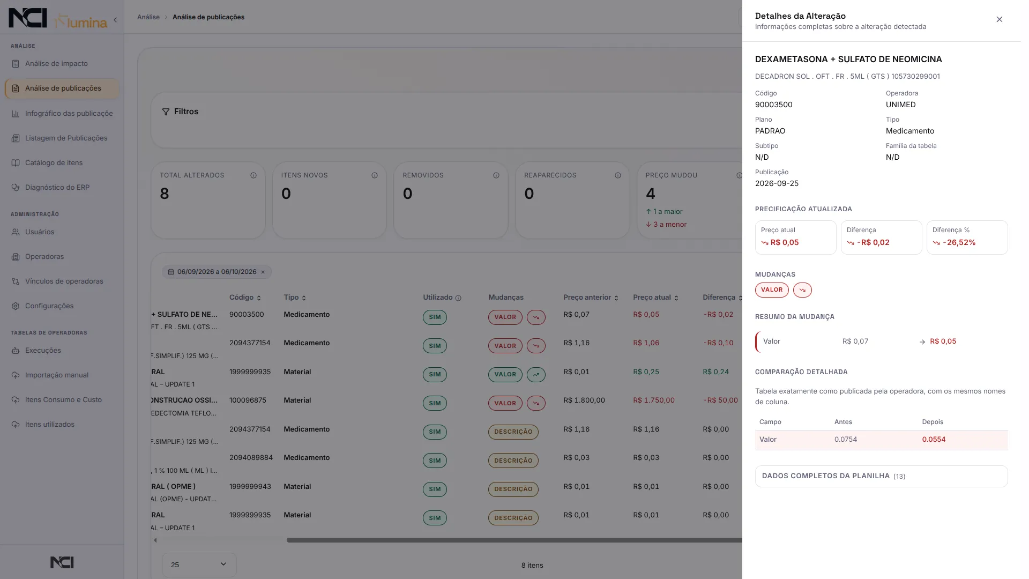The height and width of the screenshot is (579, 1029).
Task: Click the Configurações gear icon
Action: click(x=16, y=306)
